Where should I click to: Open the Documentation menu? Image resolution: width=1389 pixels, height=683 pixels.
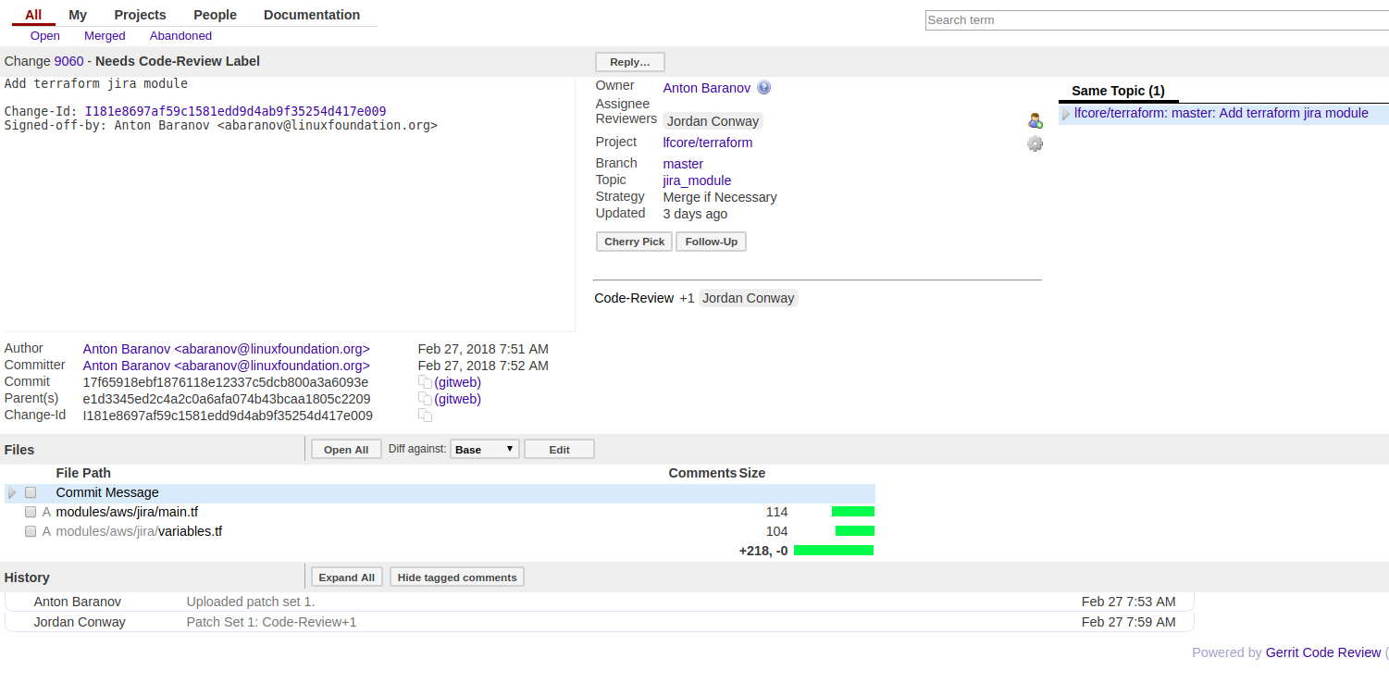click(312, 15)
